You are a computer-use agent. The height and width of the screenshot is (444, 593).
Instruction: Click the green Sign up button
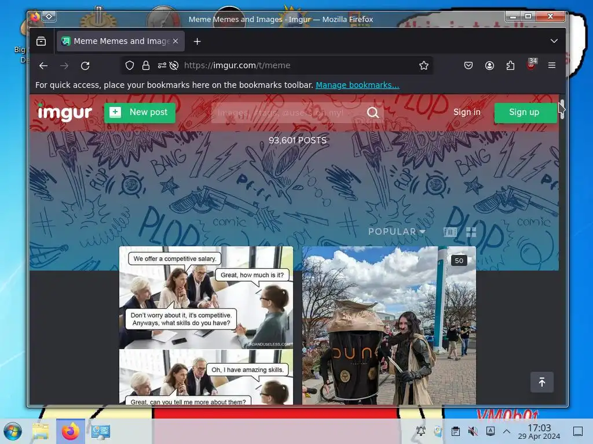525,113
